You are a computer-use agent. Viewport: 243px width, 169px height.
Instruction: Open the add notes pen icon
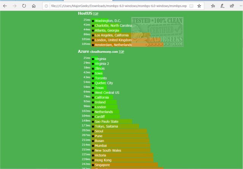pos(222,6)
